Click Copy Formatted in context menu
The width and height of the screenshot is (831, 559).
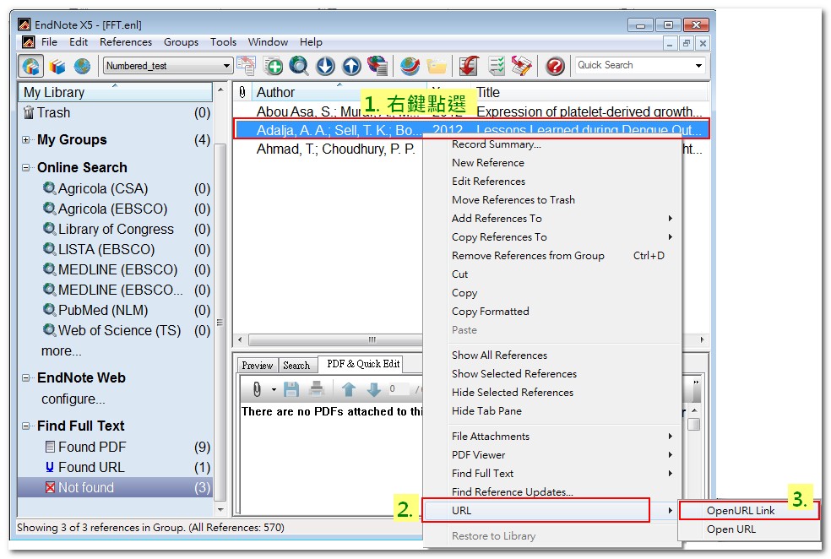(552, 312)
